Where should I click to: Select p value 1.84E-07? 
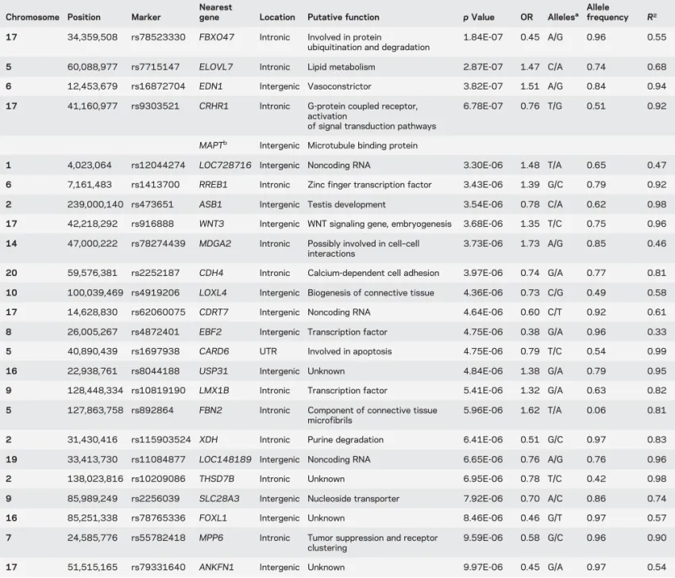483,37
